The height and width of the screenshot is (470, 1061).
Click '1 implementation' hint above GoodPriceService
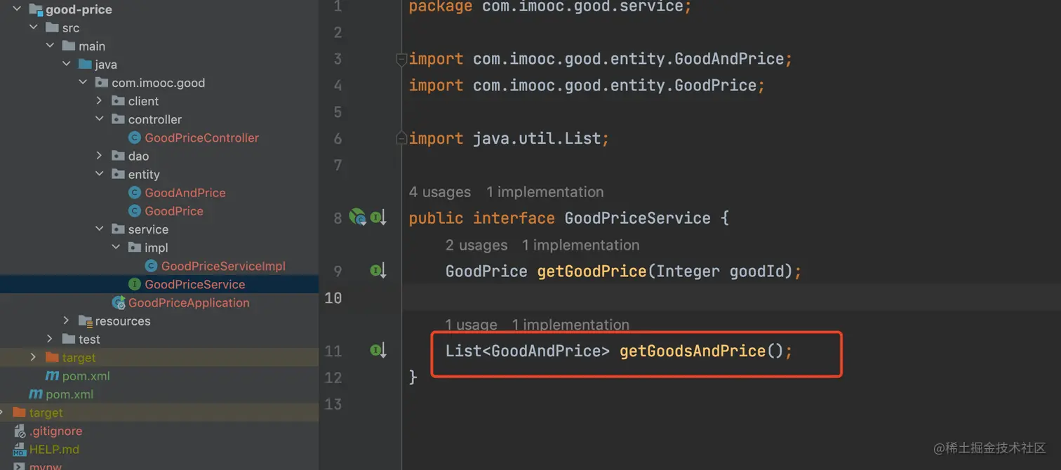point(545,192)
